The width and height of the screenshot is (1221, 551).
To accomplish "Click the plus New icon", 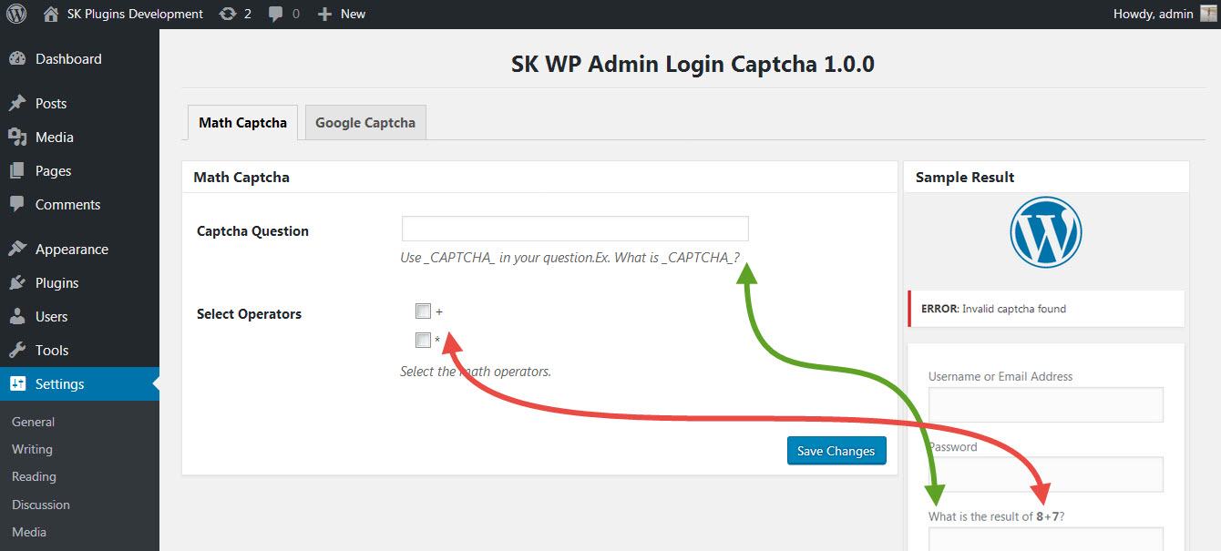I will [x=324, y=15].
